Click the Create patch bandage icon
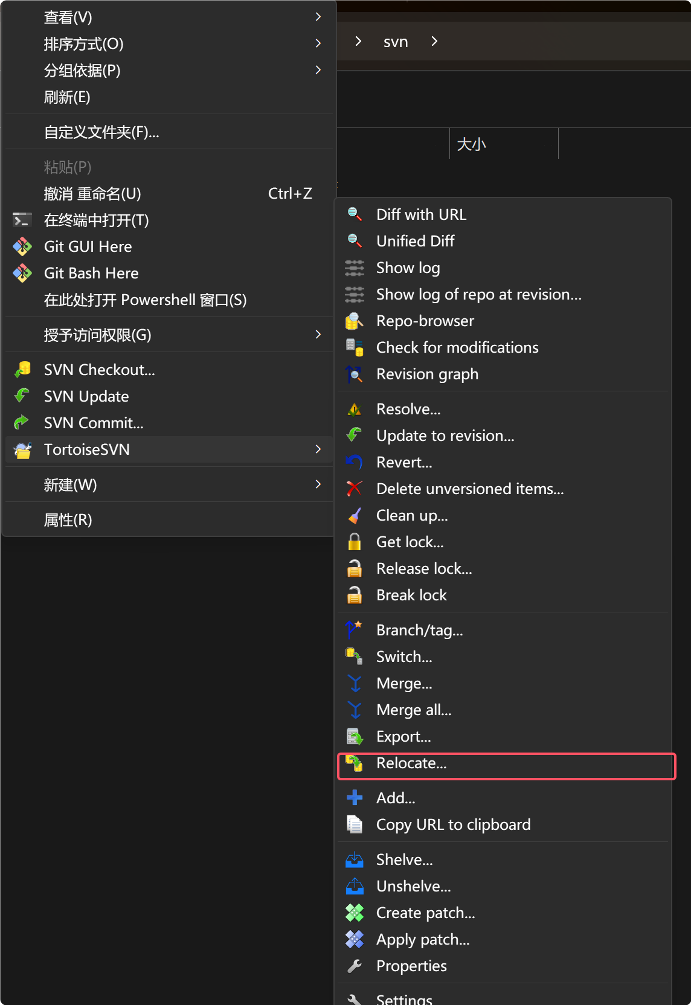 [x=355, y=913]
